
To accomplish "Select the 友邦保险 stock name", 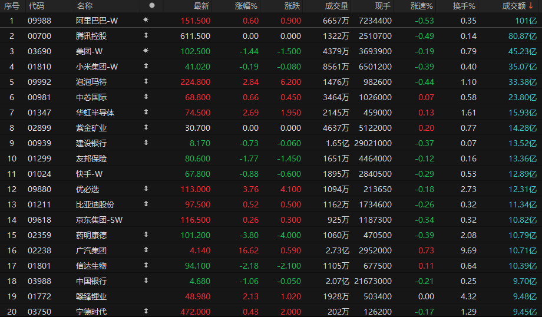I will (91, 158).
